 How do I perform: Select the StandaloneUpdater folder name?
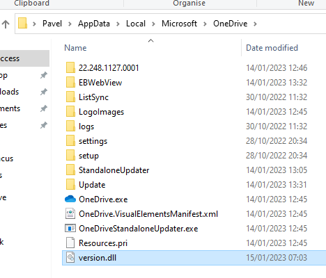click(x=114, y=170)
